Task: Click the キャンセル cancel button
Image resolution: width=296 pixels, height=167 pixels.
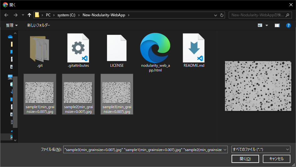Action: pyautogui.click(x=276, y=159)
